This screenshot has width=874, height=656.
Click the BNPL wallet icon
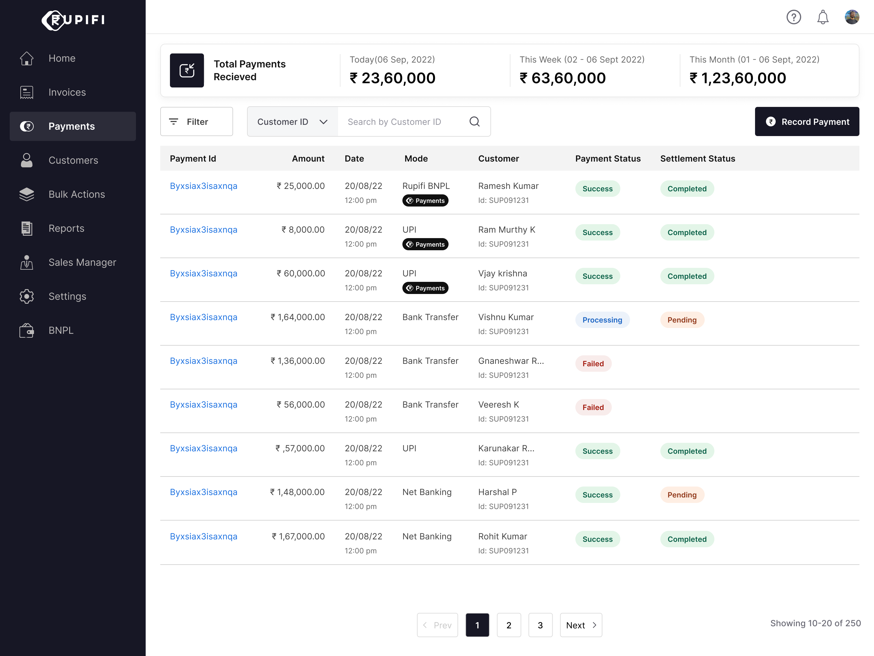tap(26, 330)
